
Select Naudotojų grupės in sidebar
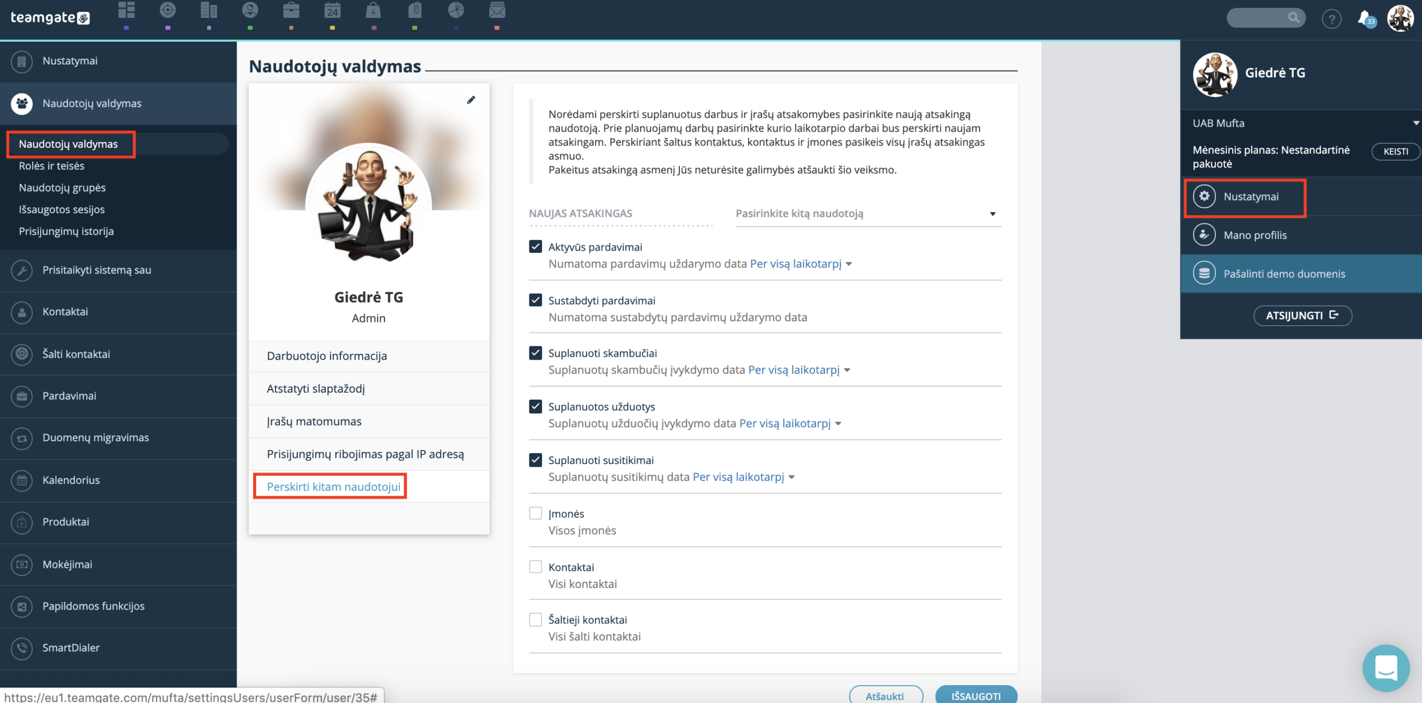(62, 188)
